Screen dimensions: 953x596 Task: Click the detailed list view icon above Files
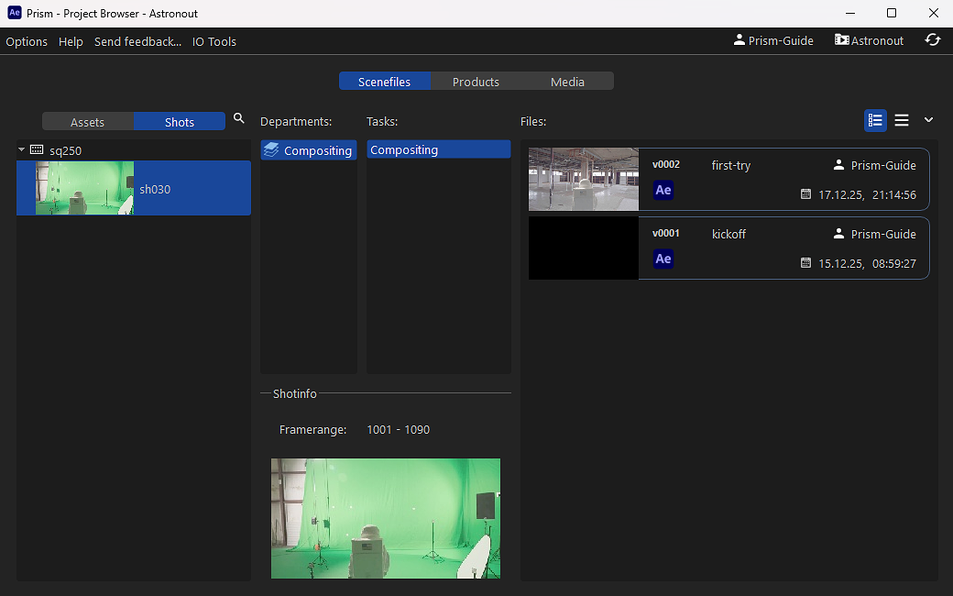[875, 120]
